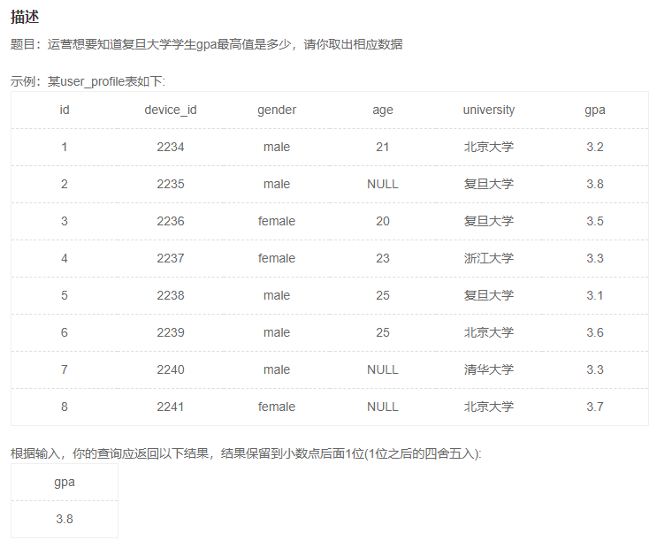Click 北京大学 in row 2234
This screenshot has height=540, width=657.
(489, 147)
